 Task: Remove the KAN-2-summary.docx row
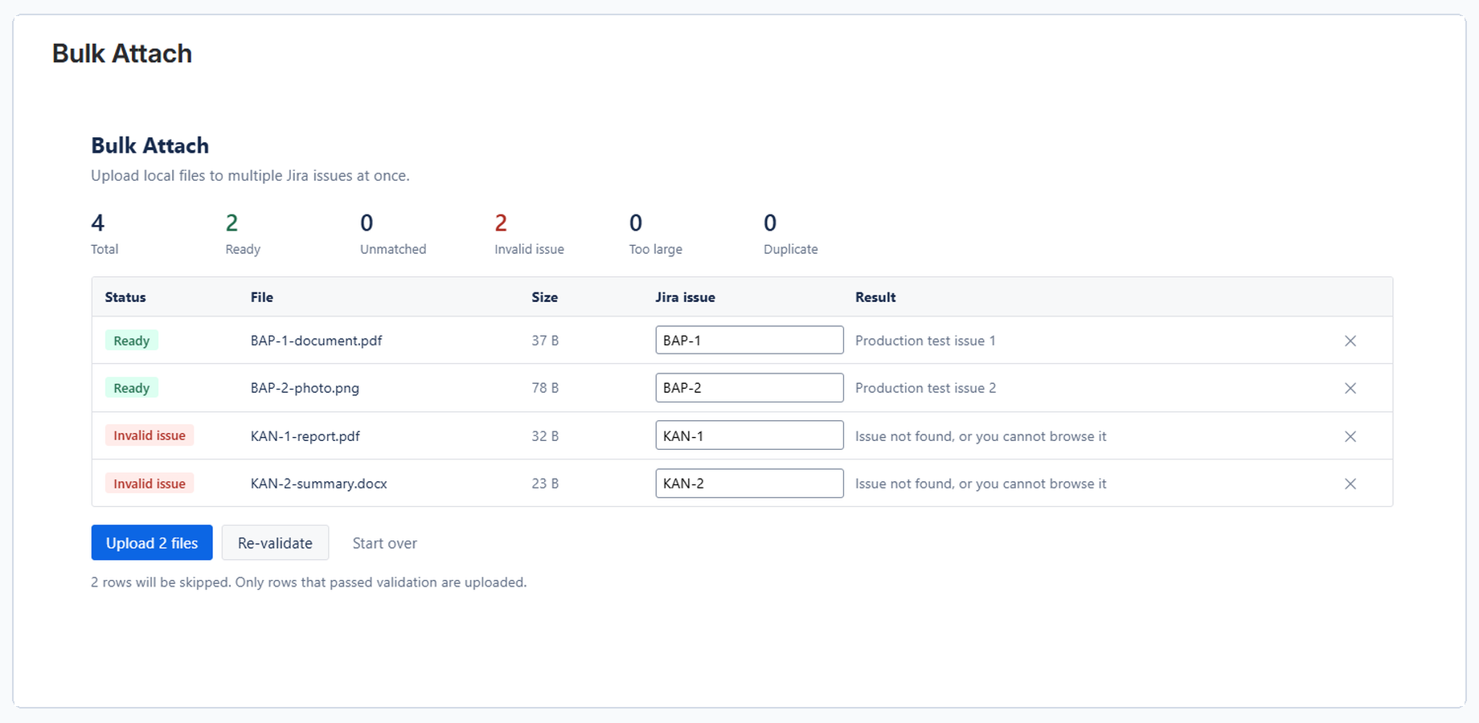click(1350, 484)
